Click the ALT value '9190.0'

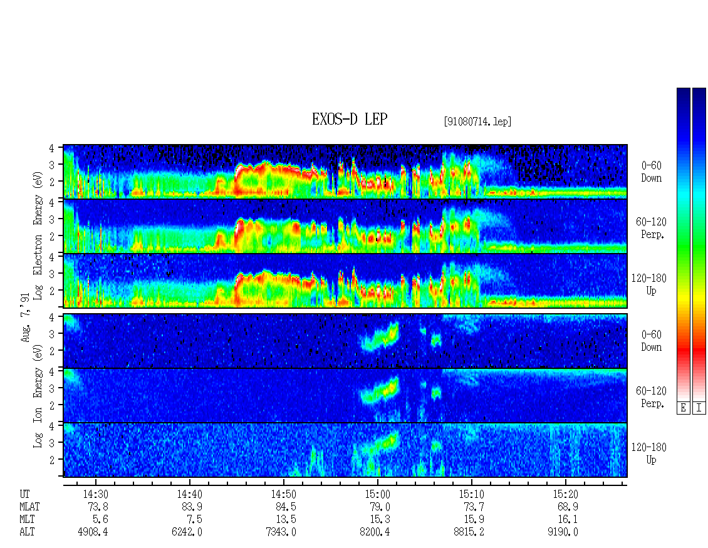[563, 532]
